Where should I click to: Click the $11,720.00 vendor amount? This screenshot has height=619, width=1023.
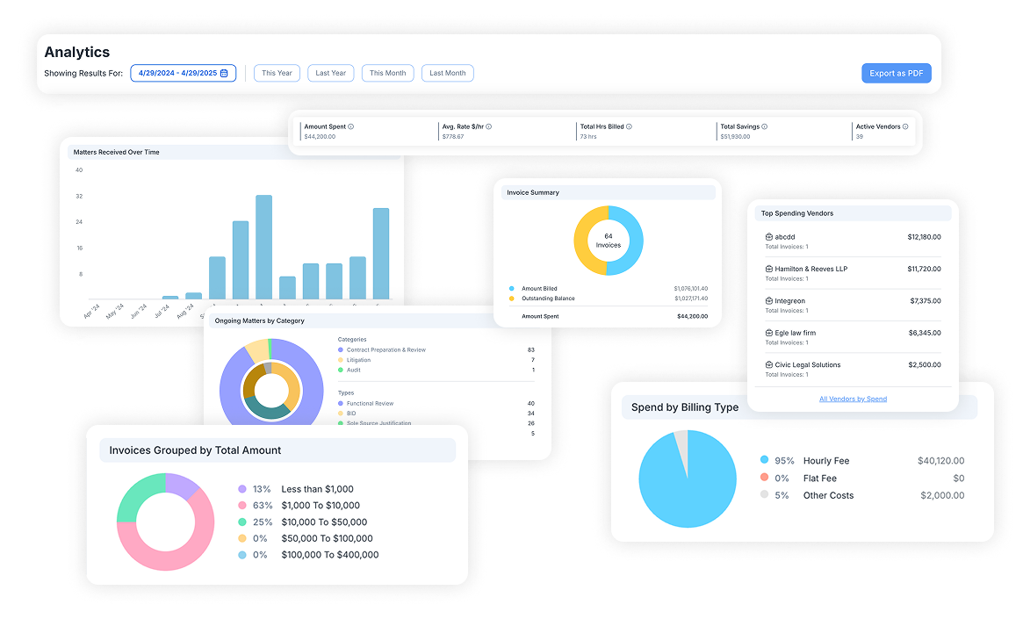(x=924, y=269)
